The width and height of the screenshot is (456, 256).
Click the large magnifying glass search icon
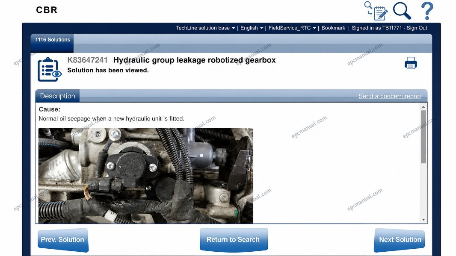pyautogui.click(x=402, y=11)
